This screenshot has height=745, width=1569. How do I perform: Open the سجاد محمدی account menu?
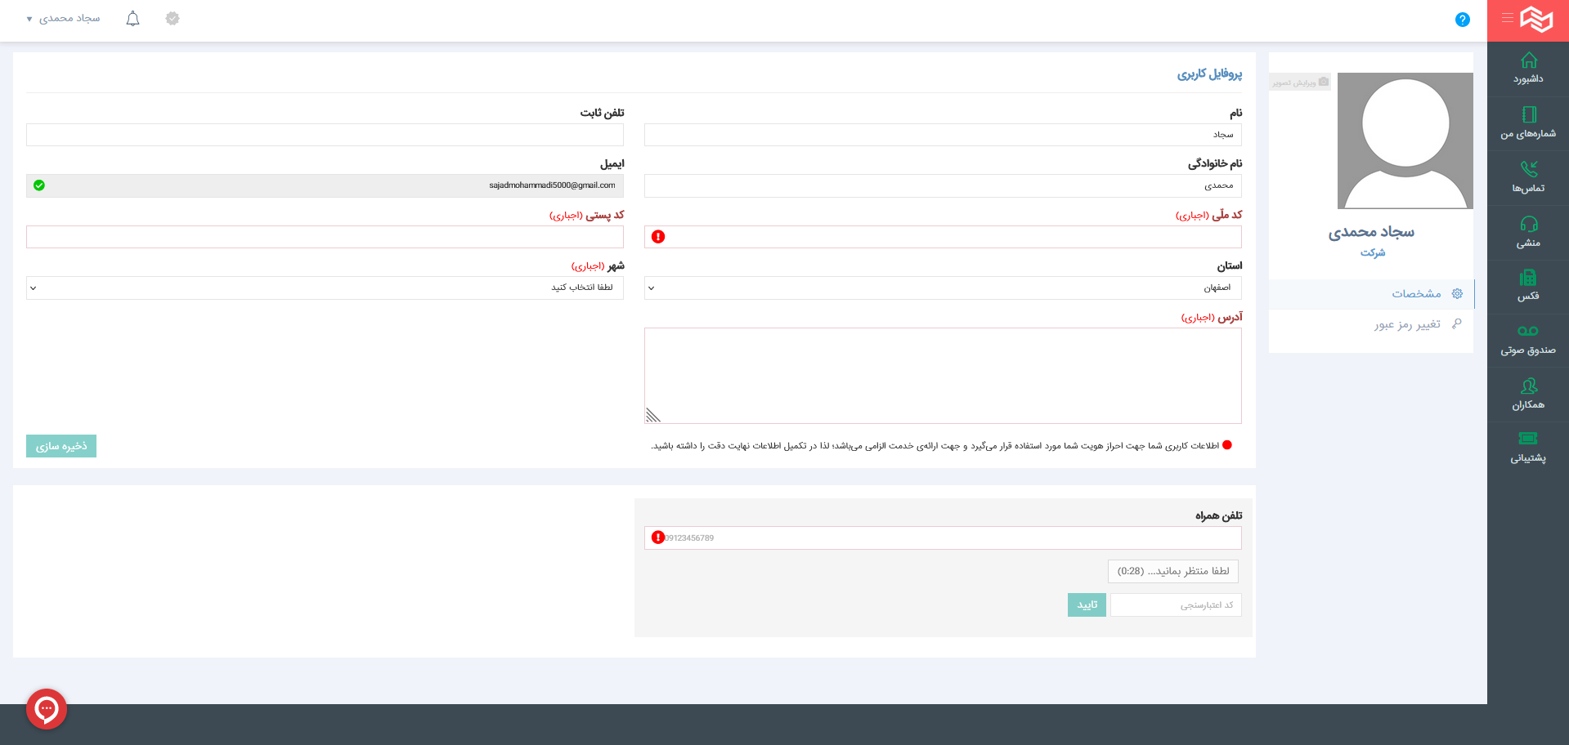tap(61, 18)
